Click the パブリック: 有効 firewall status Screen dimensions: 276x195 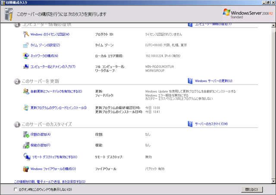pos(155,169)
